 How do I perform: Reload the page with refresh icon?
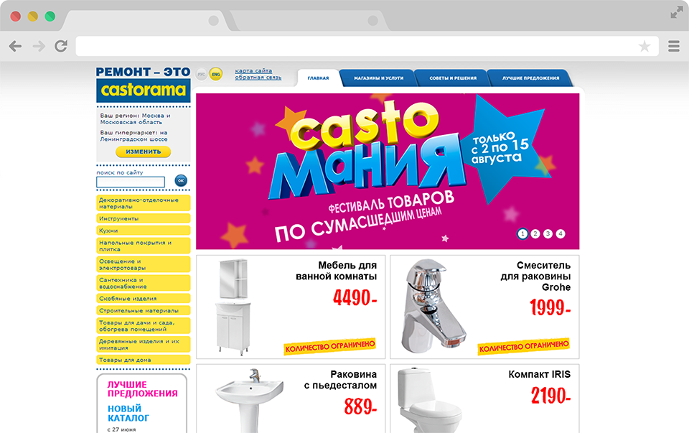(x=61, y=46)
